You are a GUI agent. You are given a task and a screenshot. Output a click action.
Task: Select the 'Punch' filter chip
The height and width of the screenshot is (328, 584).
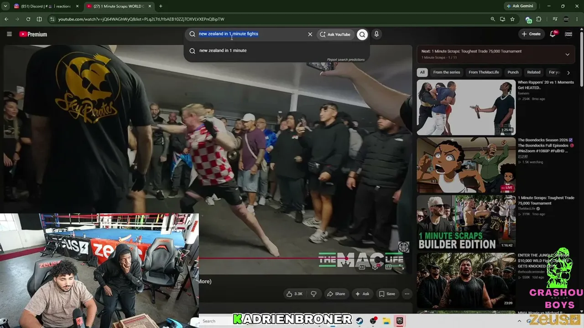pos(513,72)
